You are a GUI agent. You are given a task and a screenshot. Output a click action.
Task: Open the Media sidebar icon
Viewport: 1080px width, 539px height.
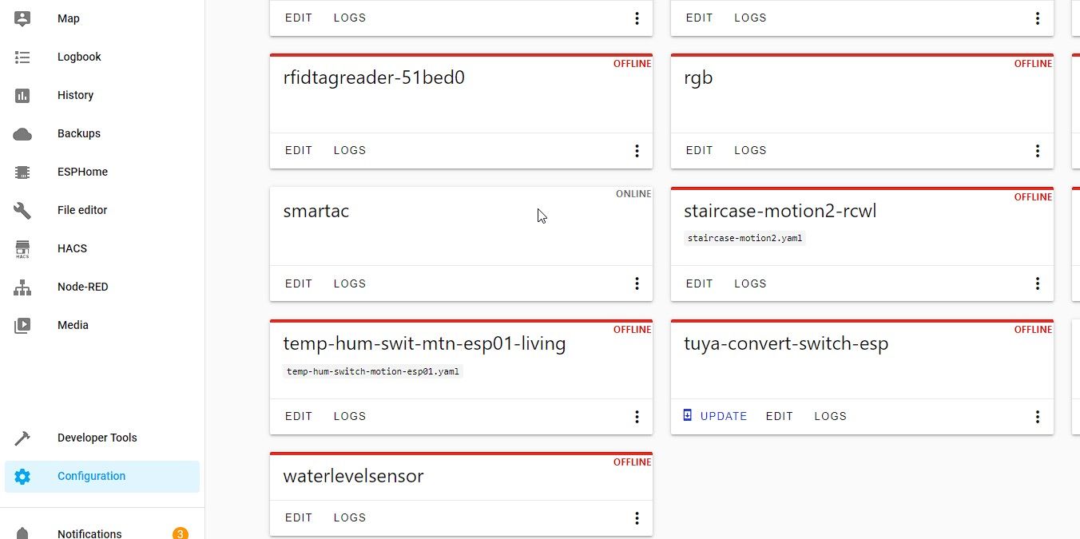click(22, 325)
